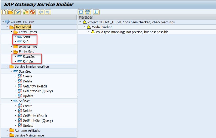Image resolution: width=216 pixels, height=138 pixels.
Task: Click the Entity Types folder icon
Action: tap(16, 32)
